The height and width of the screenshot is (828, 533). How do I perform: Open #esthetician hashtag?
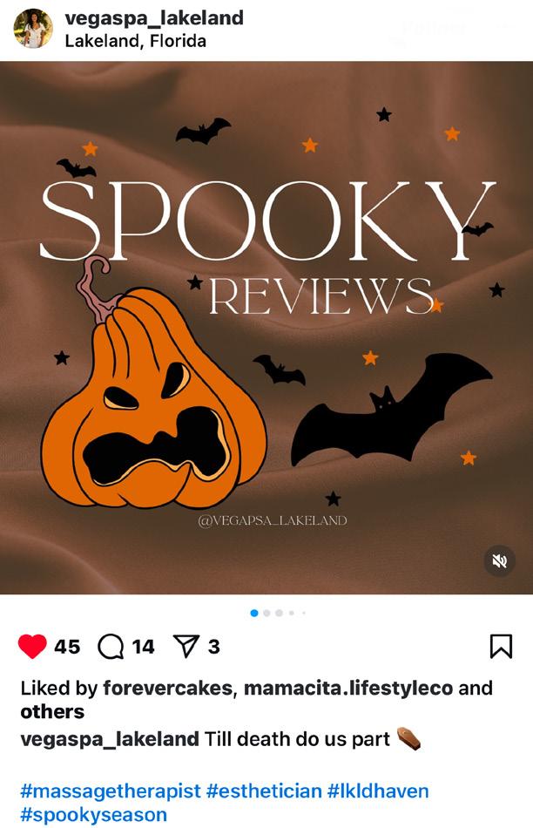click(x=264, y=791)
